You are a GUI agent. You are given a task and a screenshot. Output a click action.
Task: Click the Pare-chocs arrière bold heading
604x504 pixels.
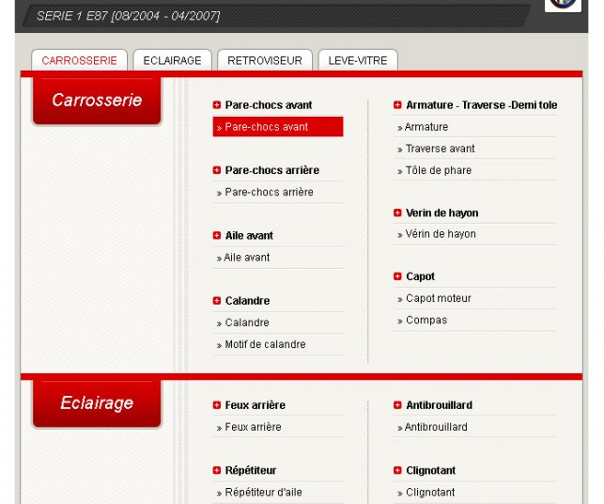pyautogui.click(x=272, y=170)
